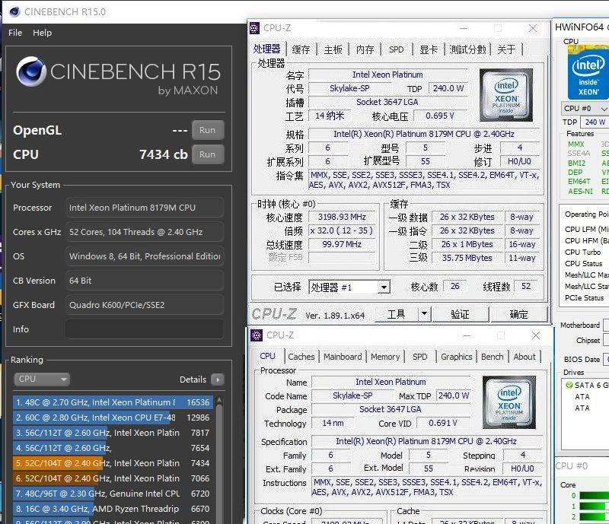
Task: Select ranking entry 3 scoring 7817
Action: pos(113,433)
